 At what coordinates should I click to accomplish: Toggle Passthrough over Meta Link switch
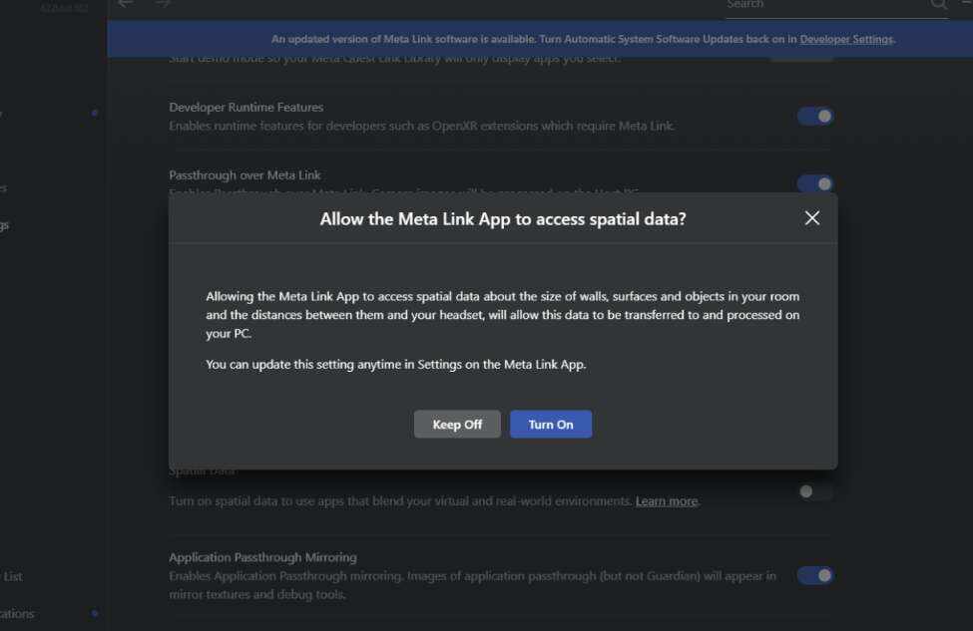click(x=815, y=183)
